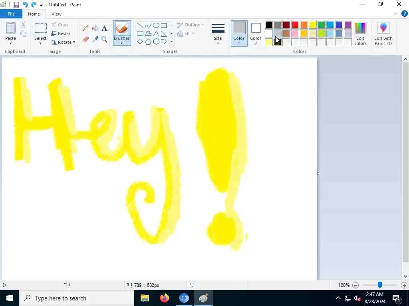Choose the Curve shape
Screen dimensions: 409x306
[148, 25]
